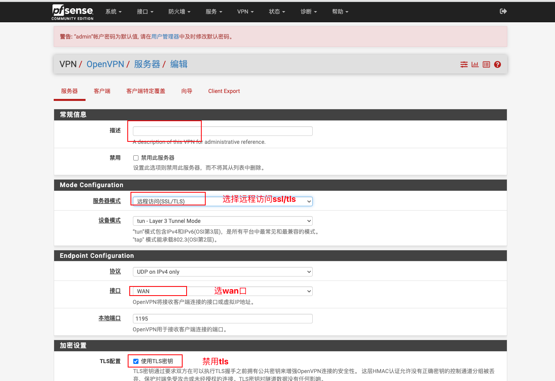Open the 设备模式 tun dropdown
Screen dimensions: 555x381
pyautogui.click(x=223, y=221)
